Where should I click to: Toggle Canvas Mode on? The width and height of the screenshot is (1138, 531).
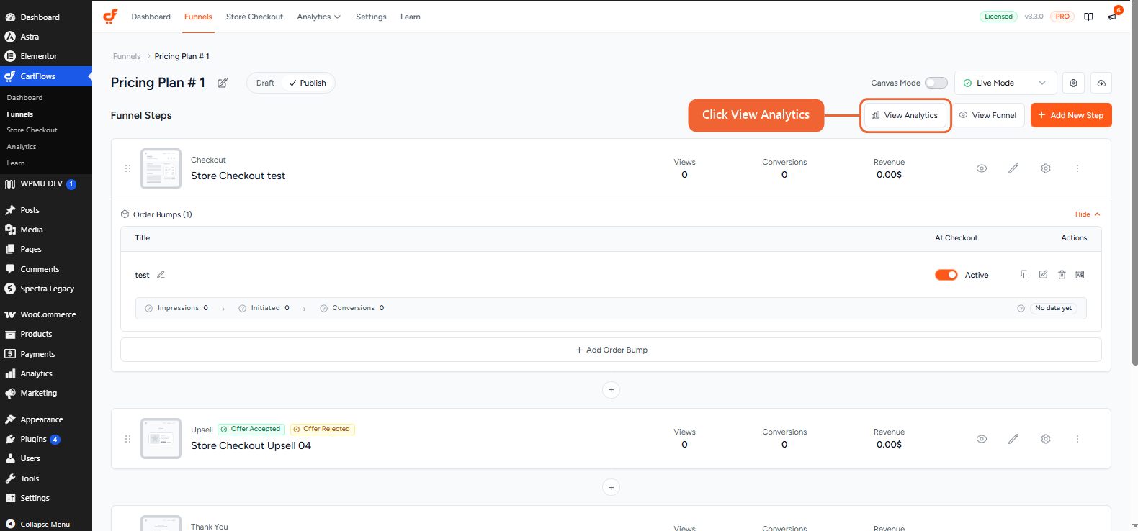coord(936,83)
